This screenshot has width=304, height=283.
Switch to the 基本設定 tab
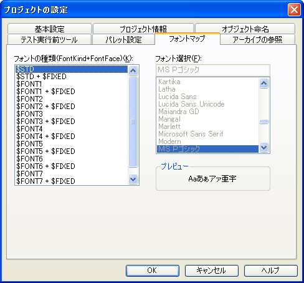[x=50, y=29]
